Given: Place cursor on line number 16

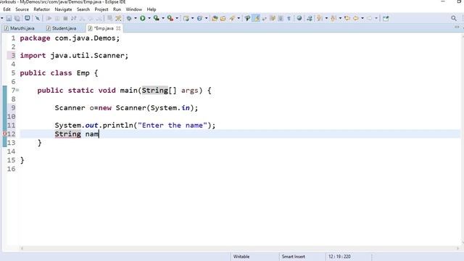Looking at the screenshot, I should [x=12, y=169].
